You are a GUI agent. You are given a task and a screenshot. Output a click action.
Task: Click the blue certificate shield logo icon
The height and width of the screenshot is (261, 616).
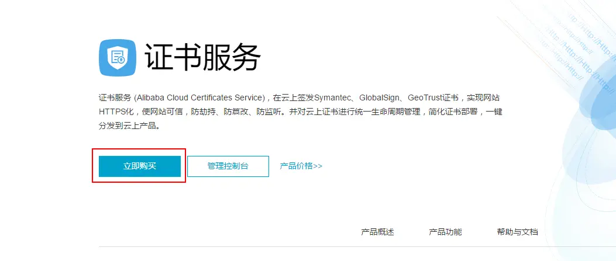pyautogui.click(x=118, y=58)
